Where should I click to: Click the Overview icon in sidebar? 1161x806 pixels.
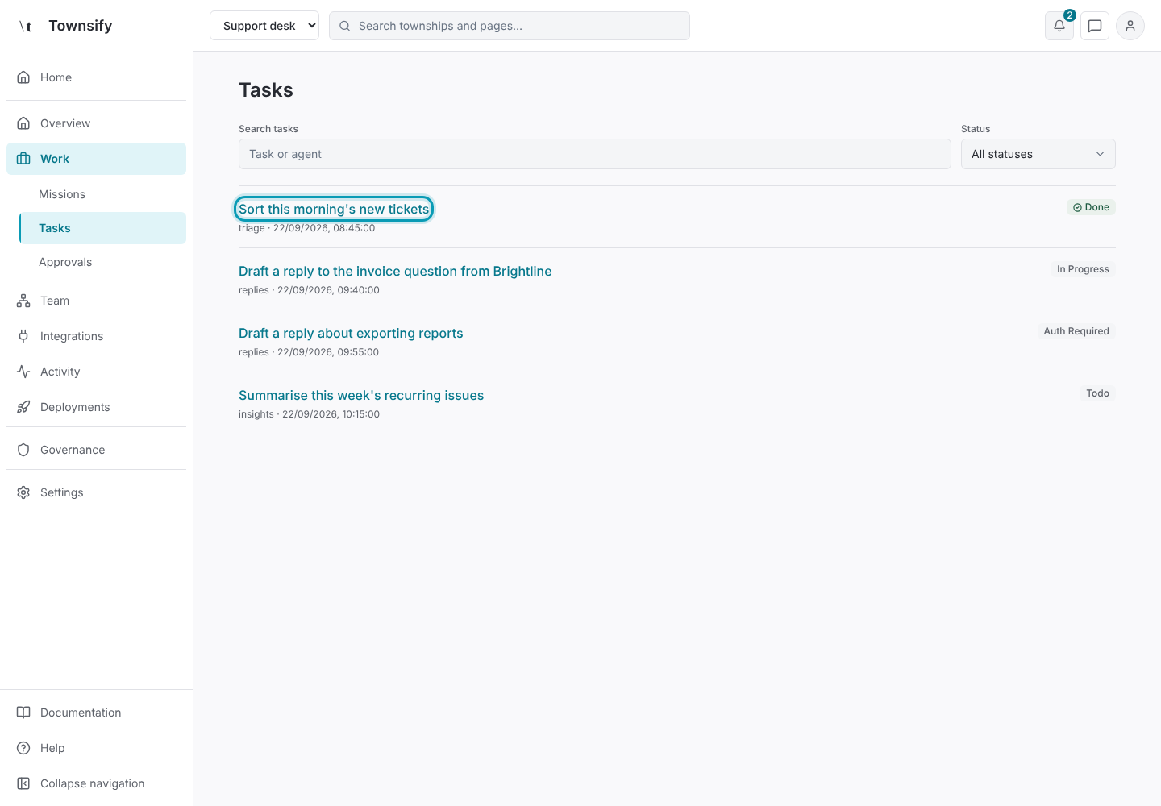(x=23, y=123)
